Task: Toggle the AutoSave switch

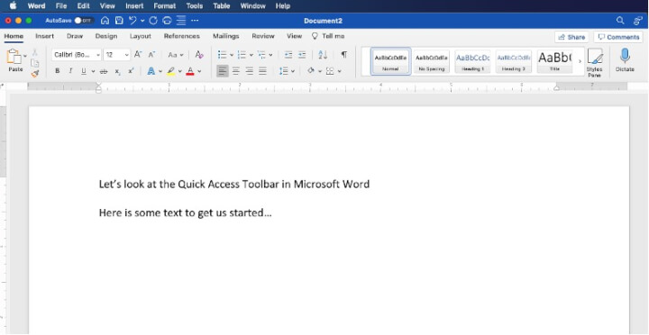Action: coord(84,21)
